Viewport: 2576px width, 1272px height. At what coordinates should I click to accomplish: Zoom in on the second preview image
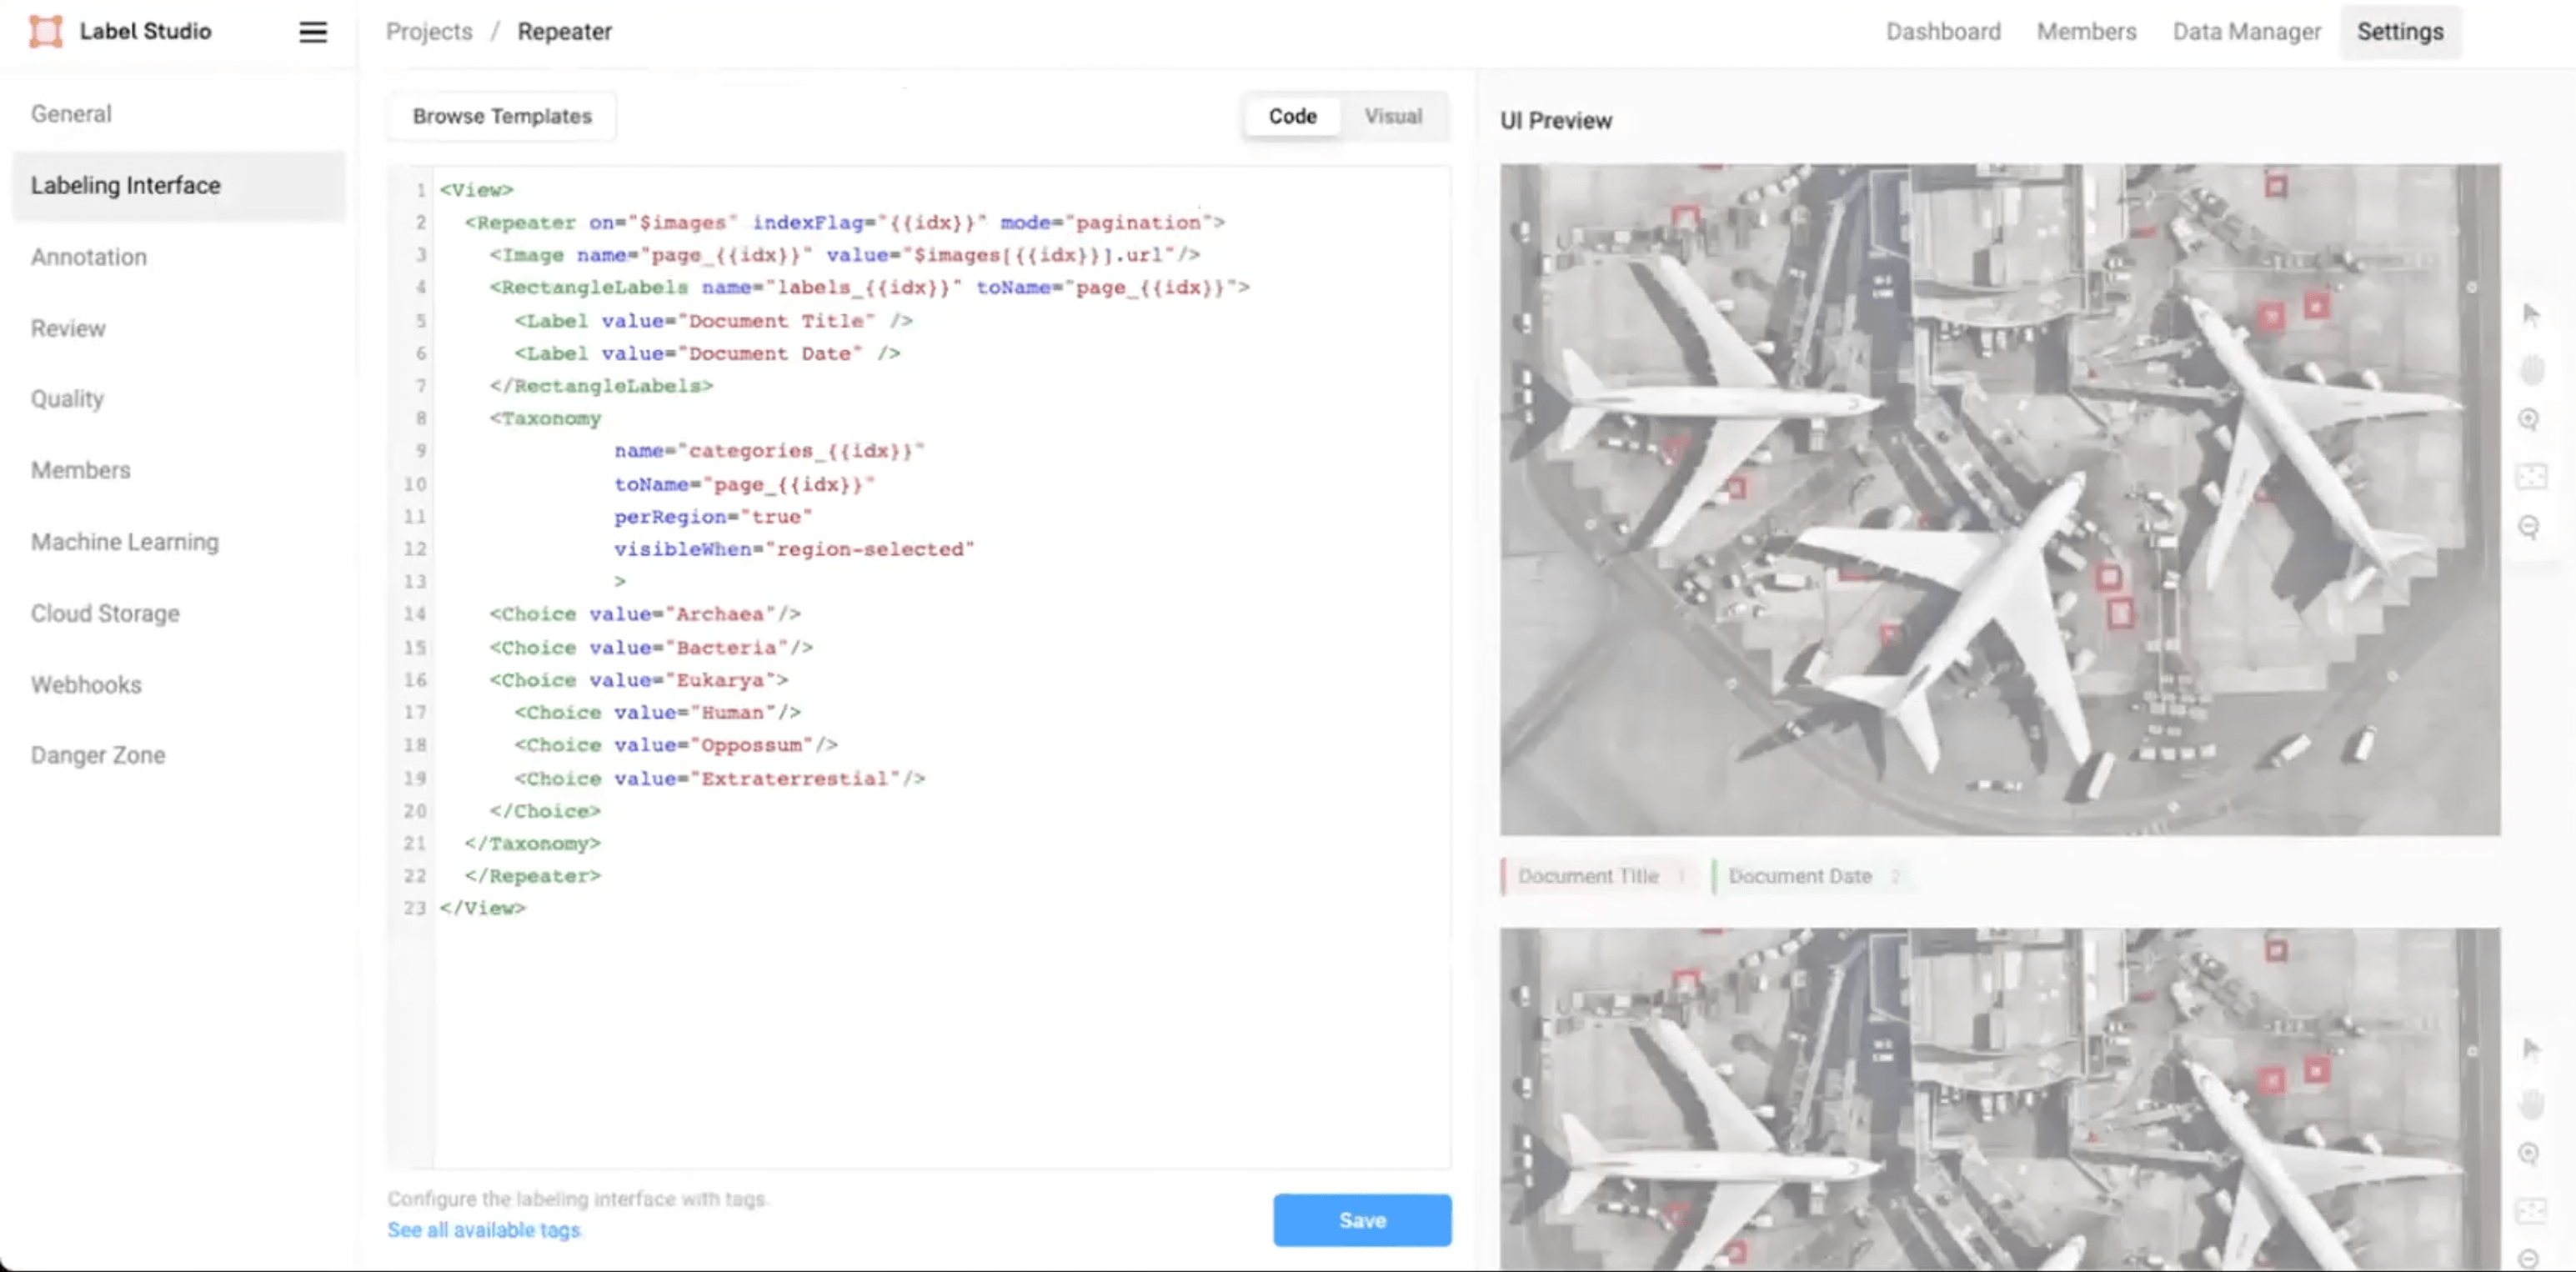(x=2529, y=1154)
